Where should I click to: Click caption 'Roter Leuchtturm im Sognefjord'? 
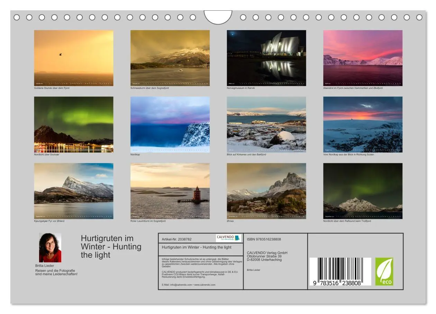pyautogui.click(x=148, y=221)
